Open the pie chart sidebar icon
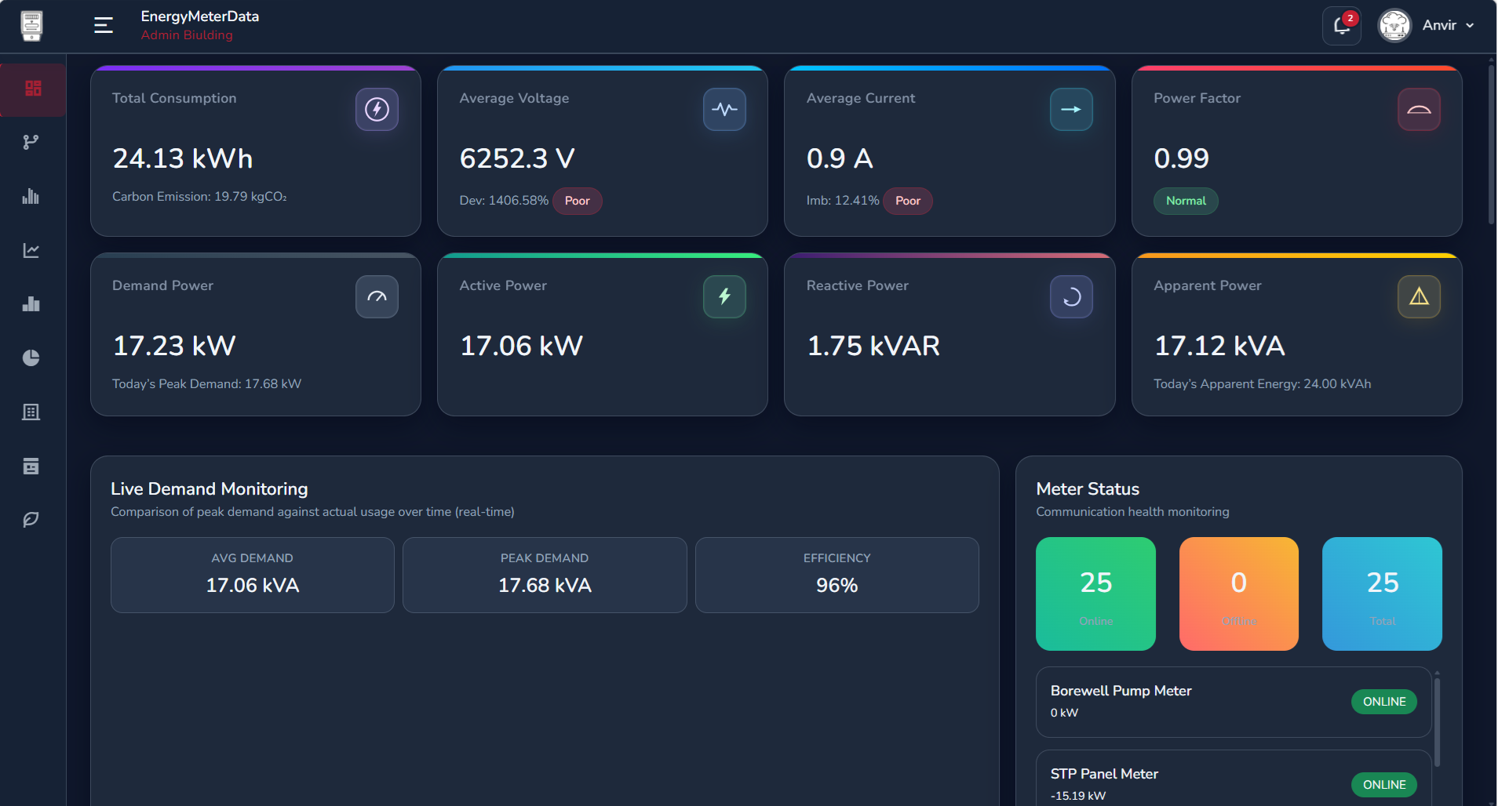 coord(33,358)
